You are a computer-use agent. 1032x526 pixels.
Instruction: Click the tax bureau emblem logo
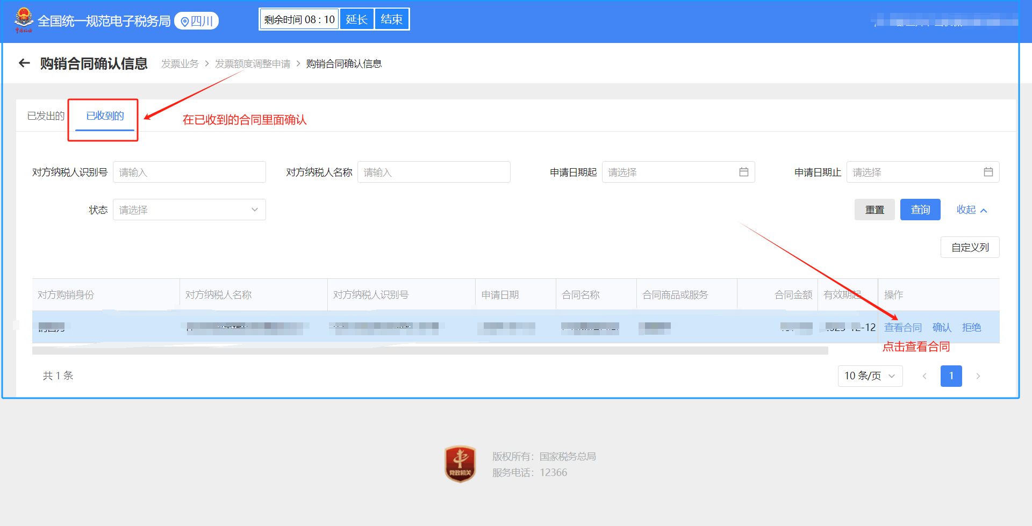coord(24,20)
